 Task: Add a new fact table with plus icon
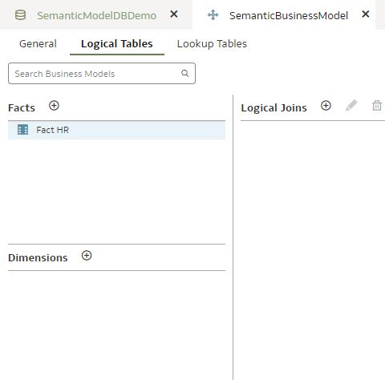click(54, 106)
